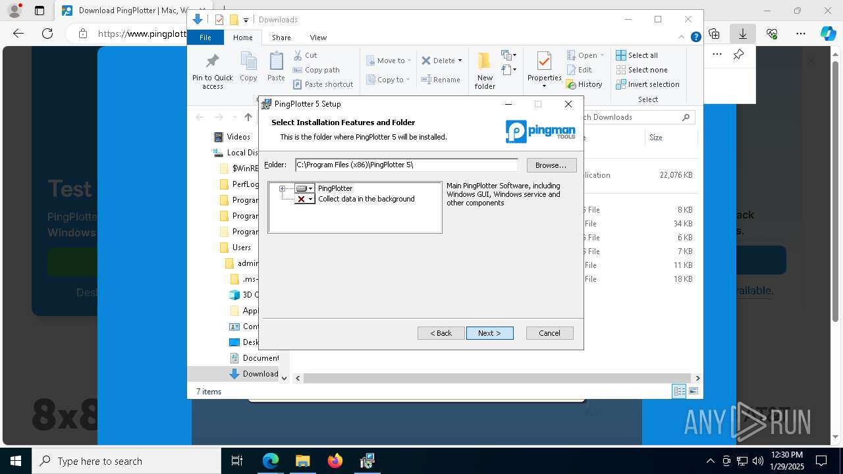Viewport: 843px width, 474px height.
Task: Click Select none in ribbon
Action: pyautogui.click(x=641, y=70)
